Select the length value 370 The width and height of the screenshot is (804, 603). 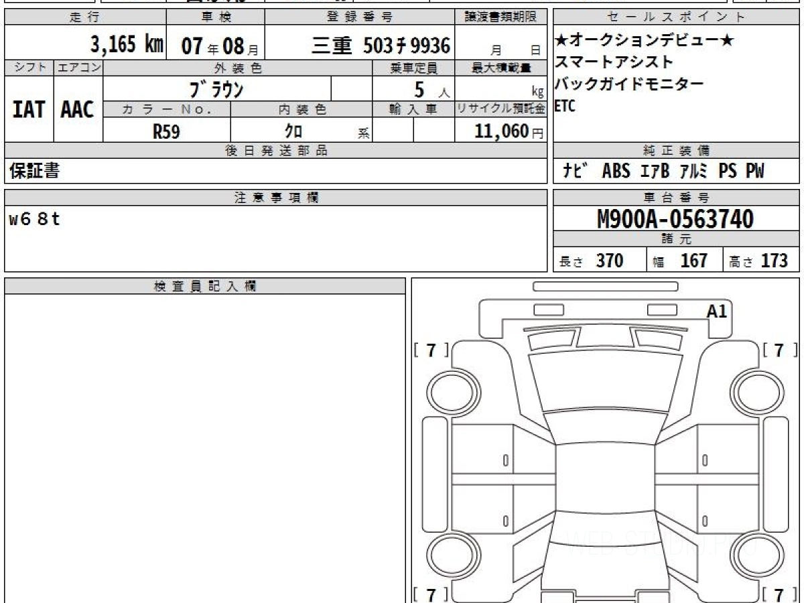pos(610,260)
